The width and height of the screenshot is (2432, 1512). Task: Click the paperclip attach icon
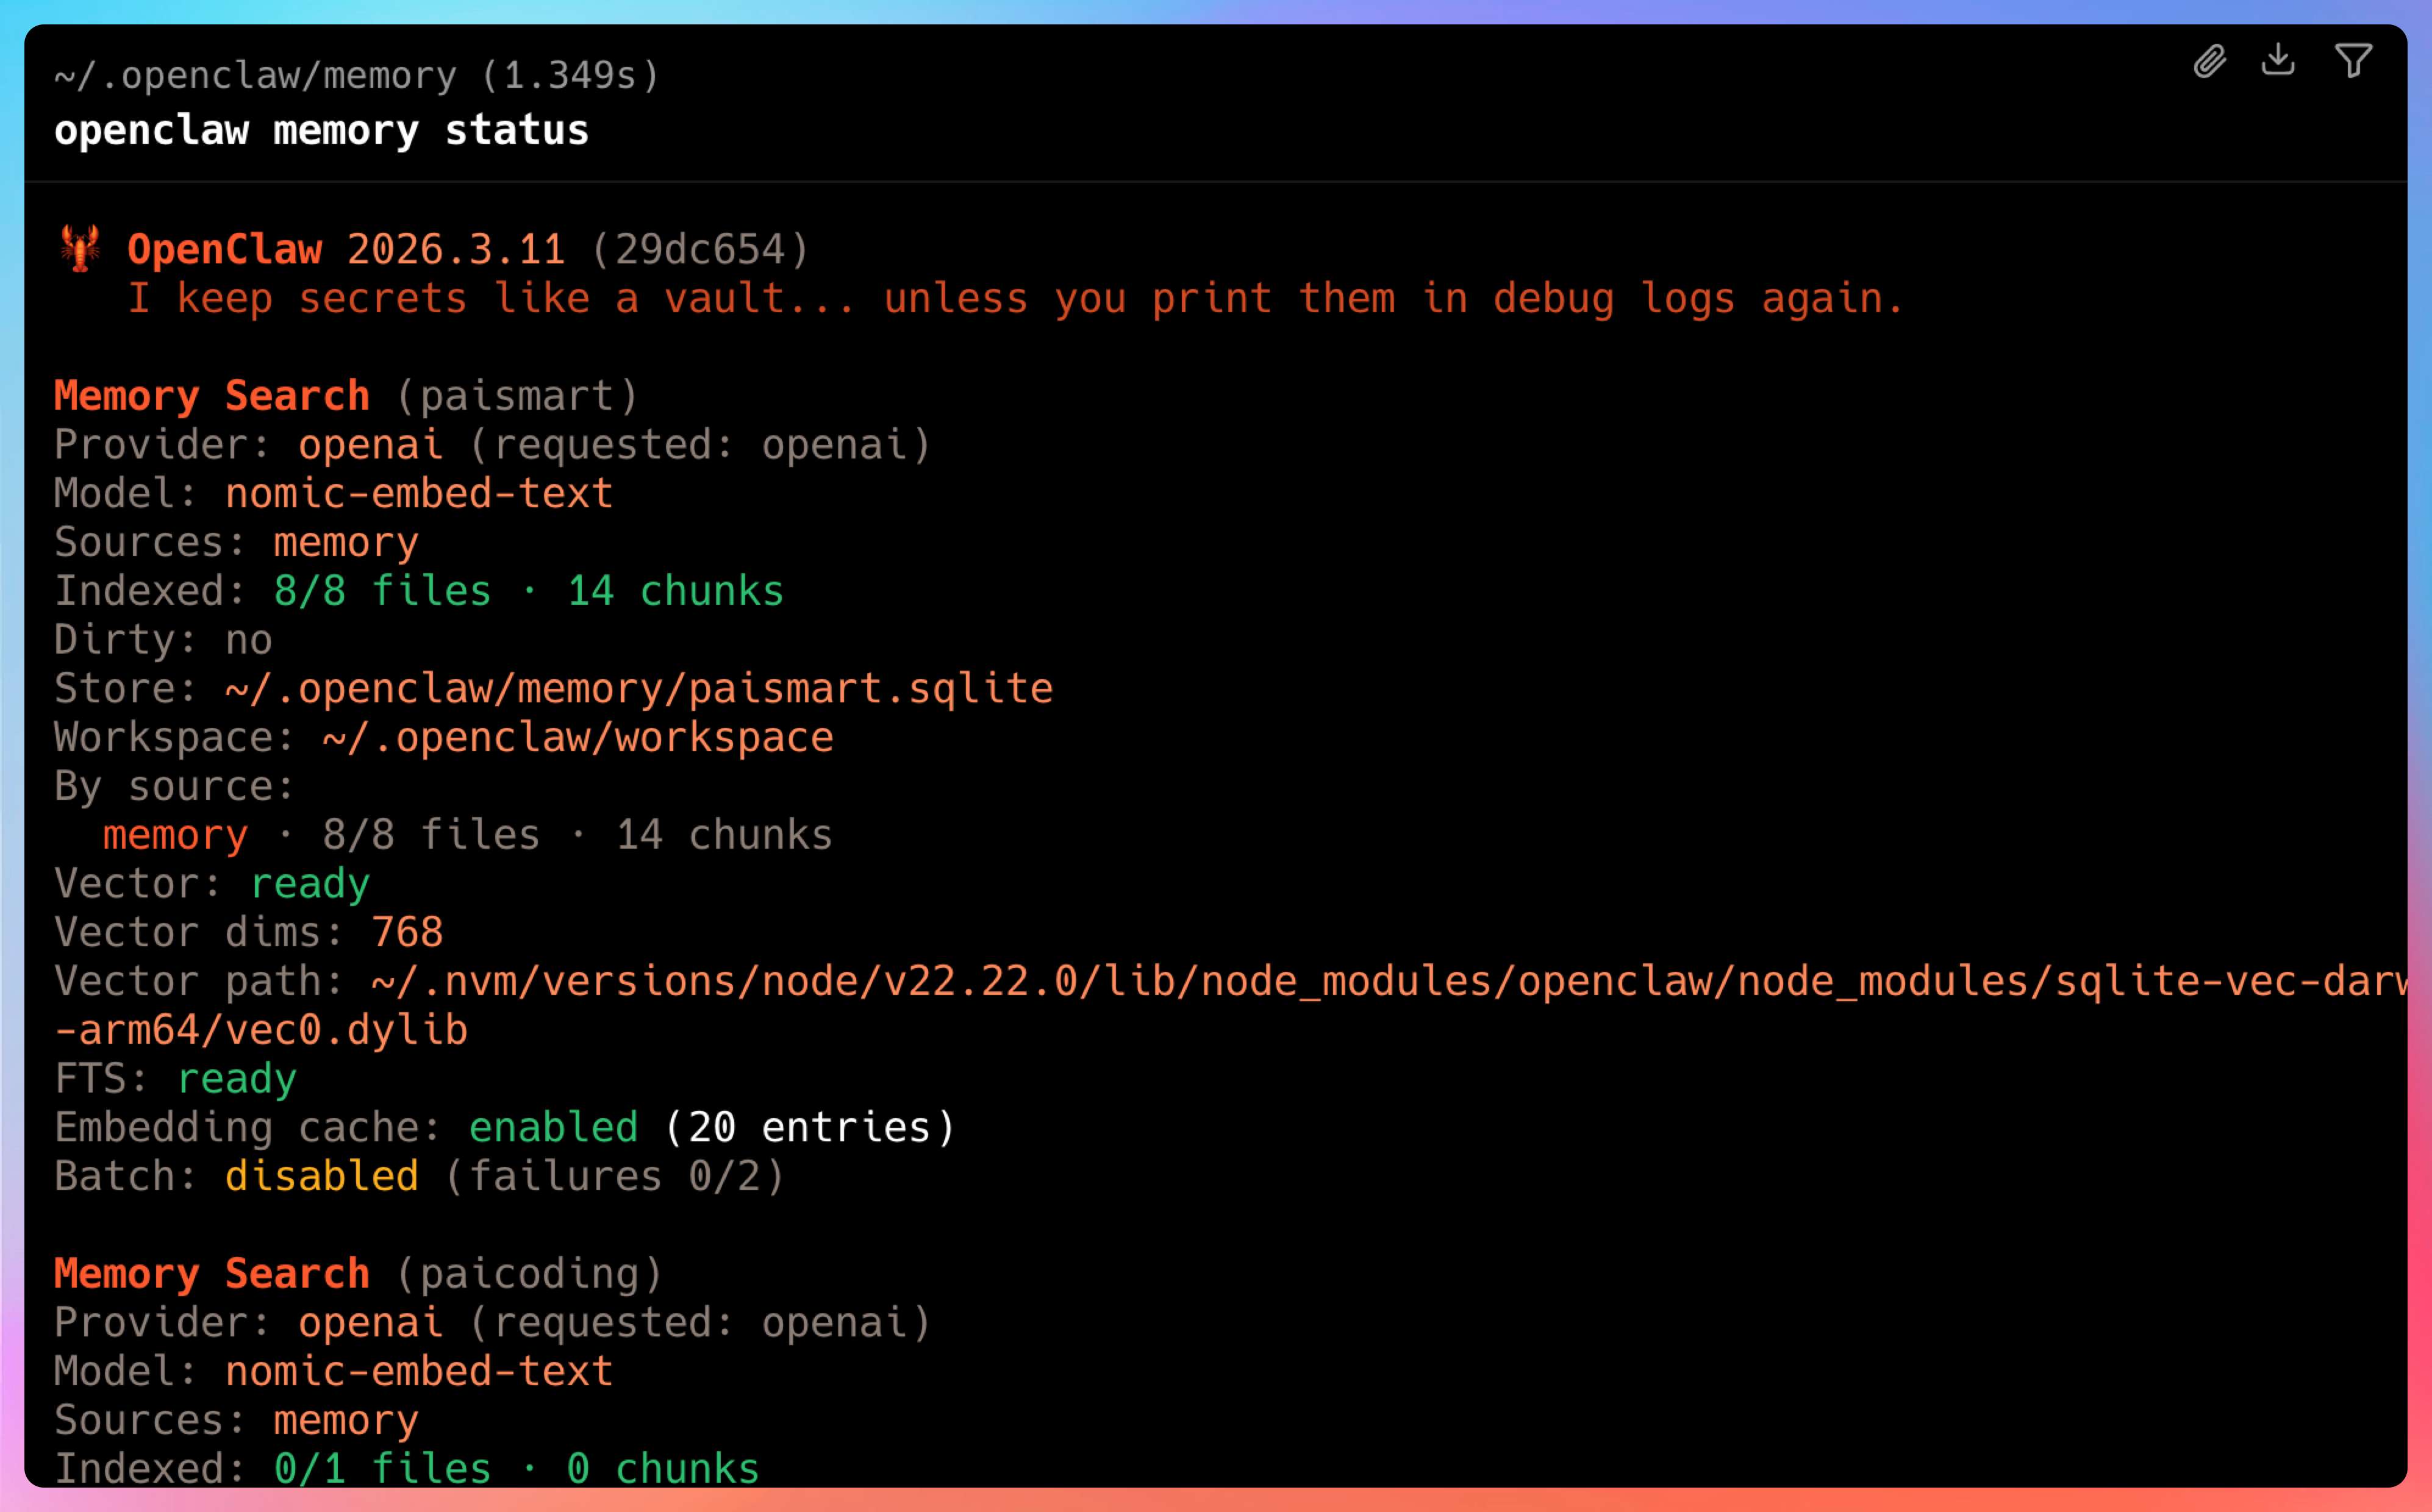tap(2209, 62)
